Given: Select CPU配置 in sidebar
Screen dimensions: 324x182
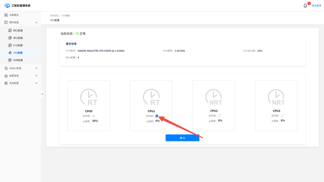Looking at the screenshot, I should (20, 53).
